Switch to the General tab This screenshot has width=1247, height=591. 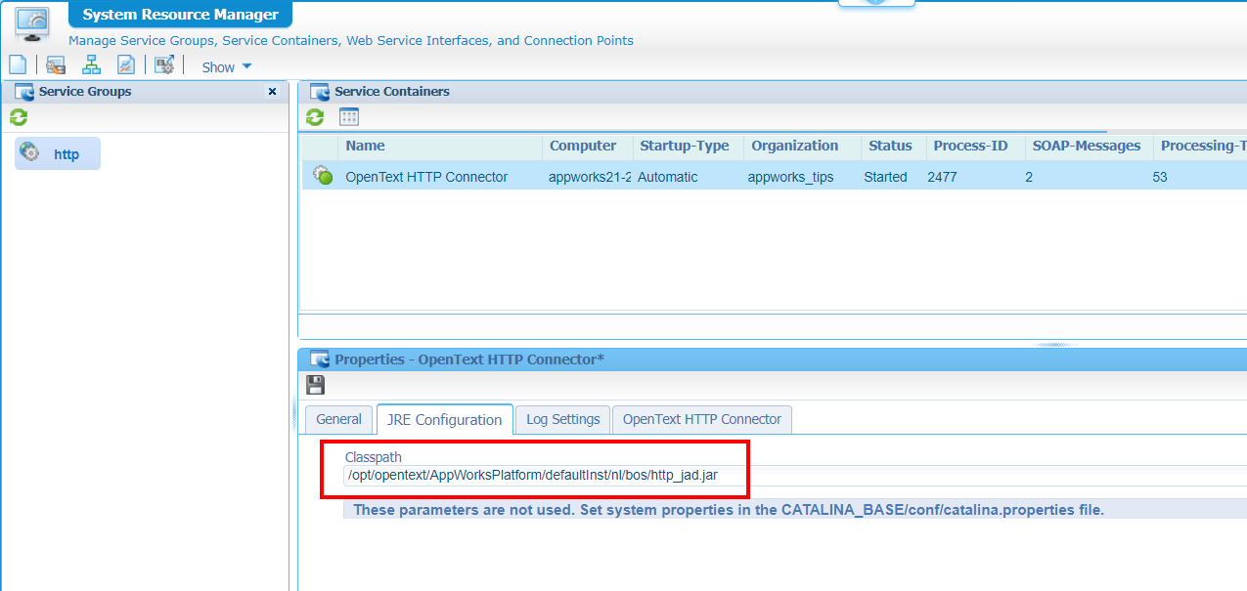point(338,419)
